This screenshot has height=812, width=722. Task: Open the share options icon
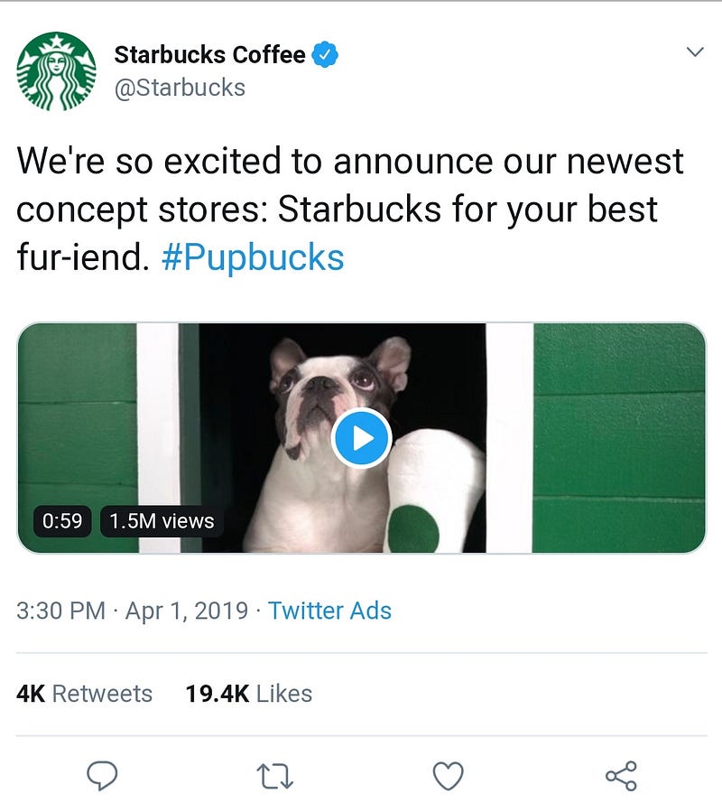pyautogui.click(x=621, y=775)
